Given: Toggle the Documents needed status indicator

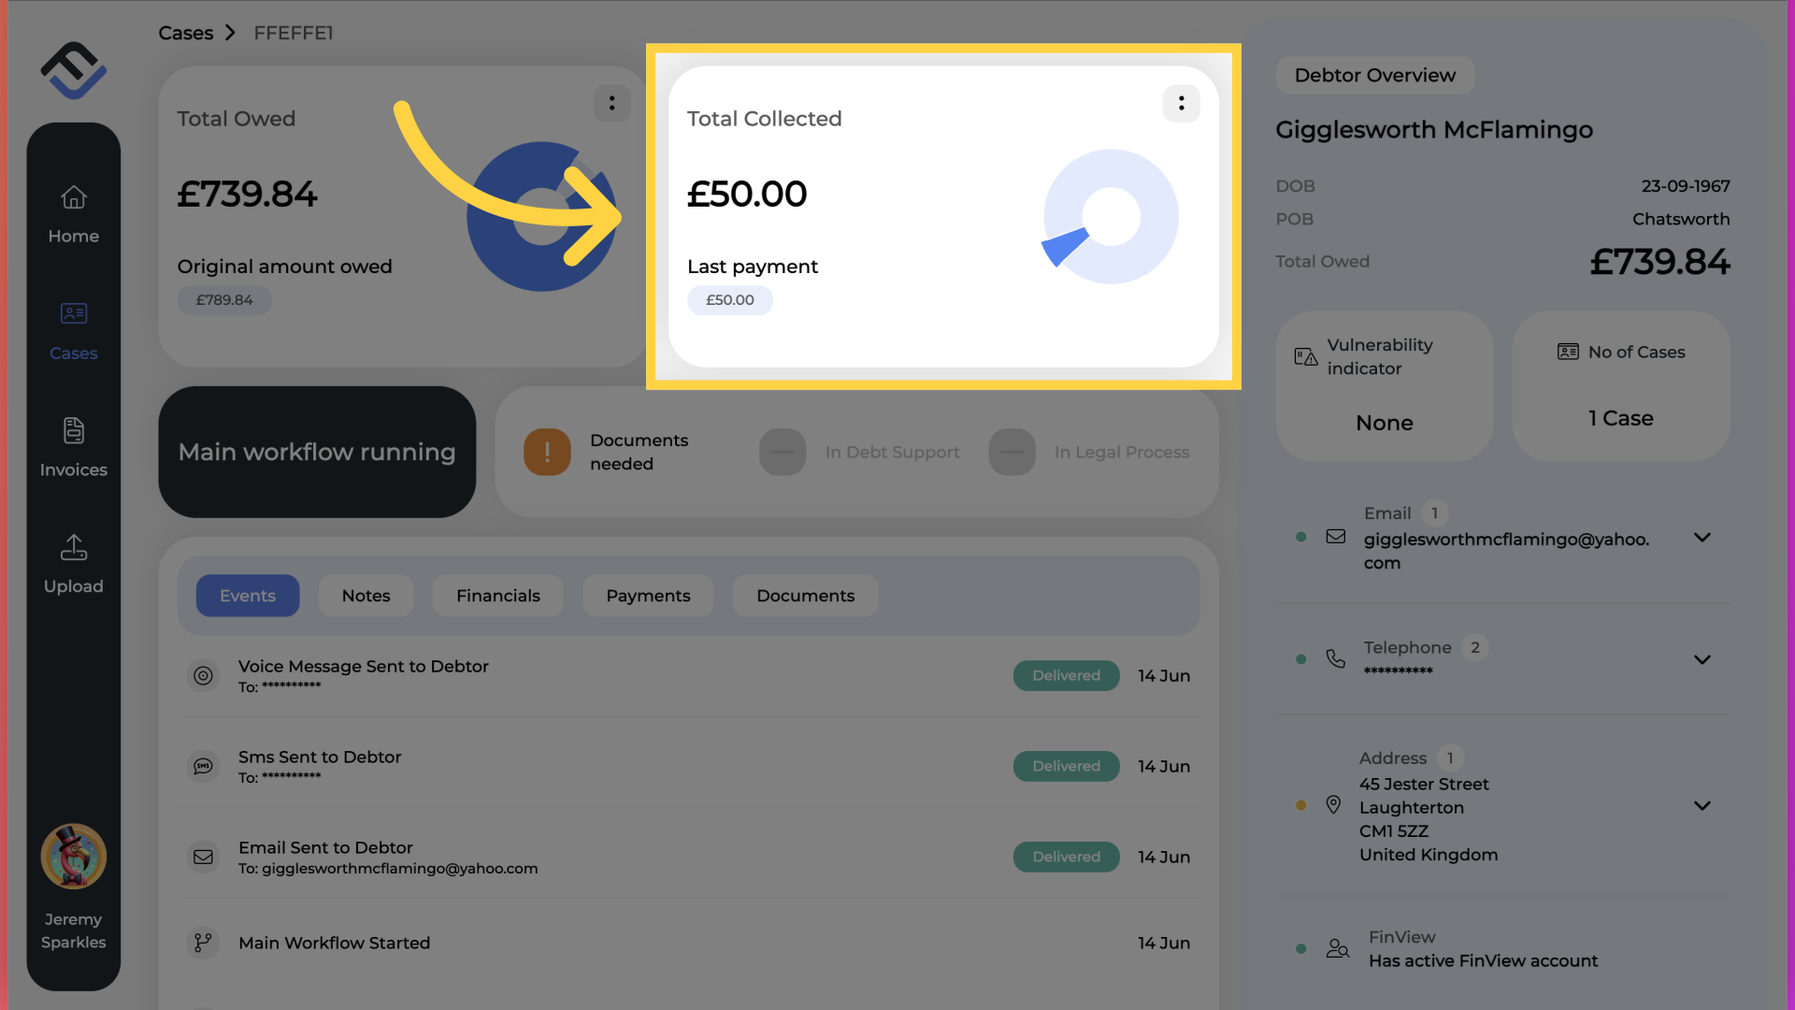Looking at the screenshot, I should click(546, 452).
